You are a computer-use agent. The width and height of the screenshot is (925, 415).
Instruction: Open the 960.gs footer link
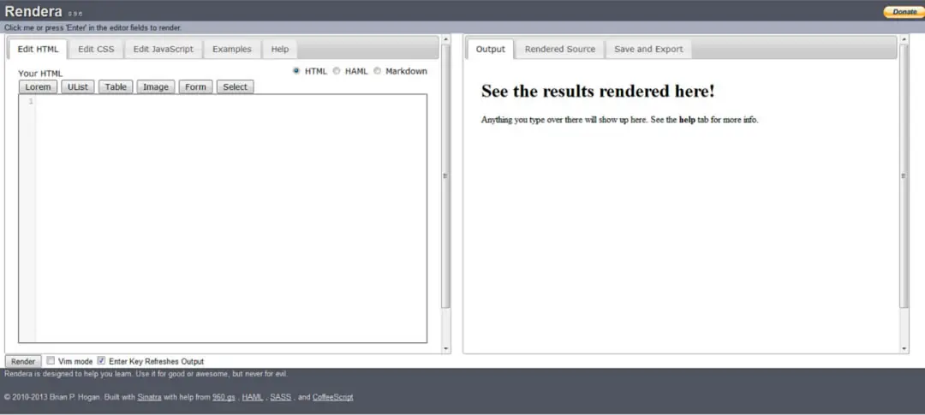224,397
